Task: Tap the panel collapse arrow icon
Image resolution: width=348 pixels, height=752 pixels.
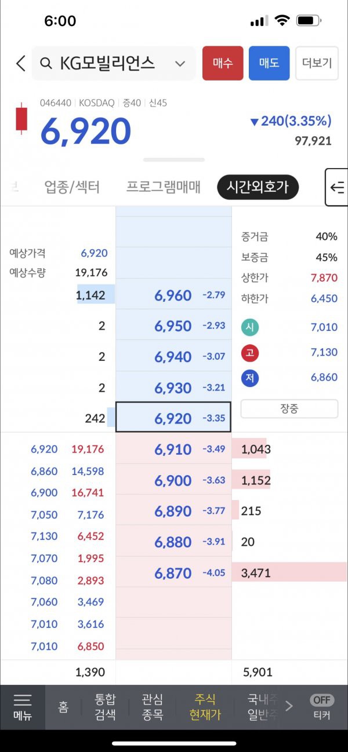Action: point(337,187)
